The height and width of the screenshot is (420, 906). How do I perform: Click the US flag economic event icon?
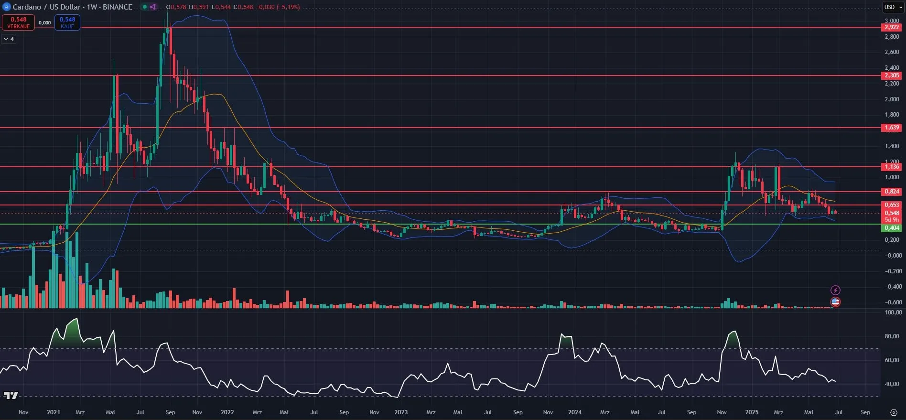pyautogui.click(x=835, y=302)
